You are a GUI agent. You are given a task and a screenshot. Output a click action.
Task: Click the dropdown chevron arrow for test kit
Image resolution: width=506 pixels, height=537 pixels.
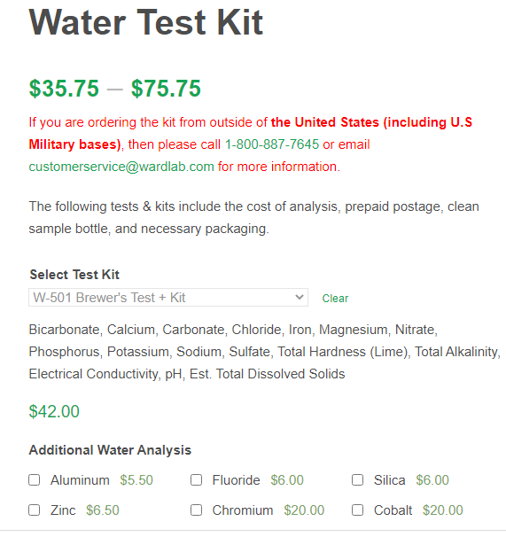299,297
